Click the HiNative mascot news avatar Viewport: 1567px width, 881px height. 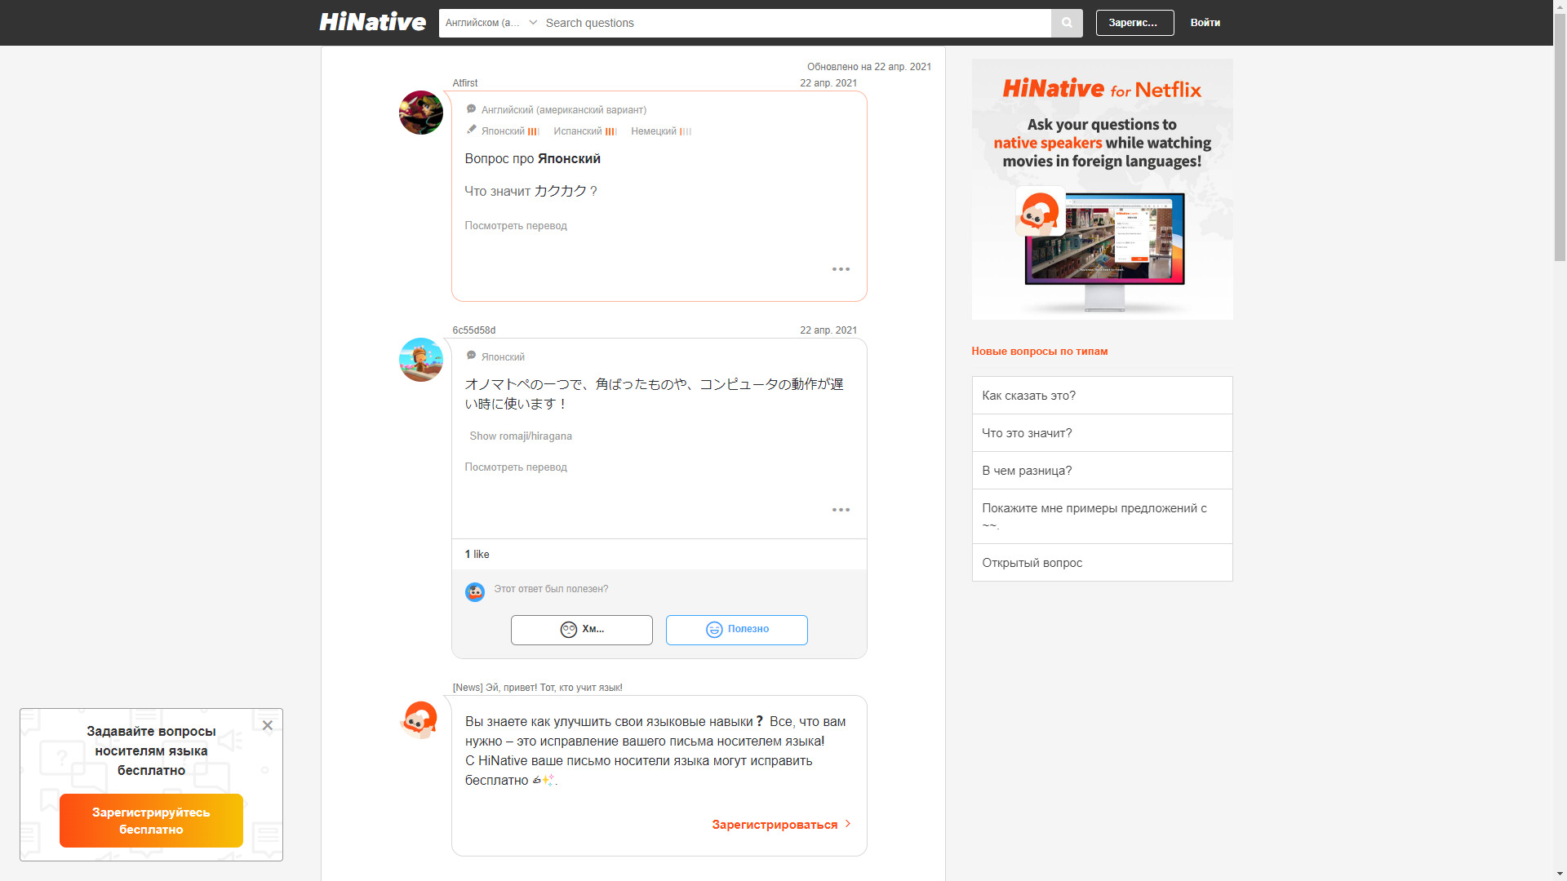click(x=420, y=720)
